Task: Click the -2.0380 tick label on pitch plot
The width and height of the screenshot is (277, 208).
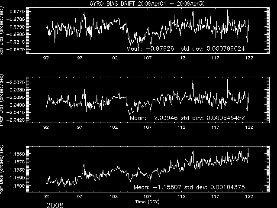Action: point(16,90)
